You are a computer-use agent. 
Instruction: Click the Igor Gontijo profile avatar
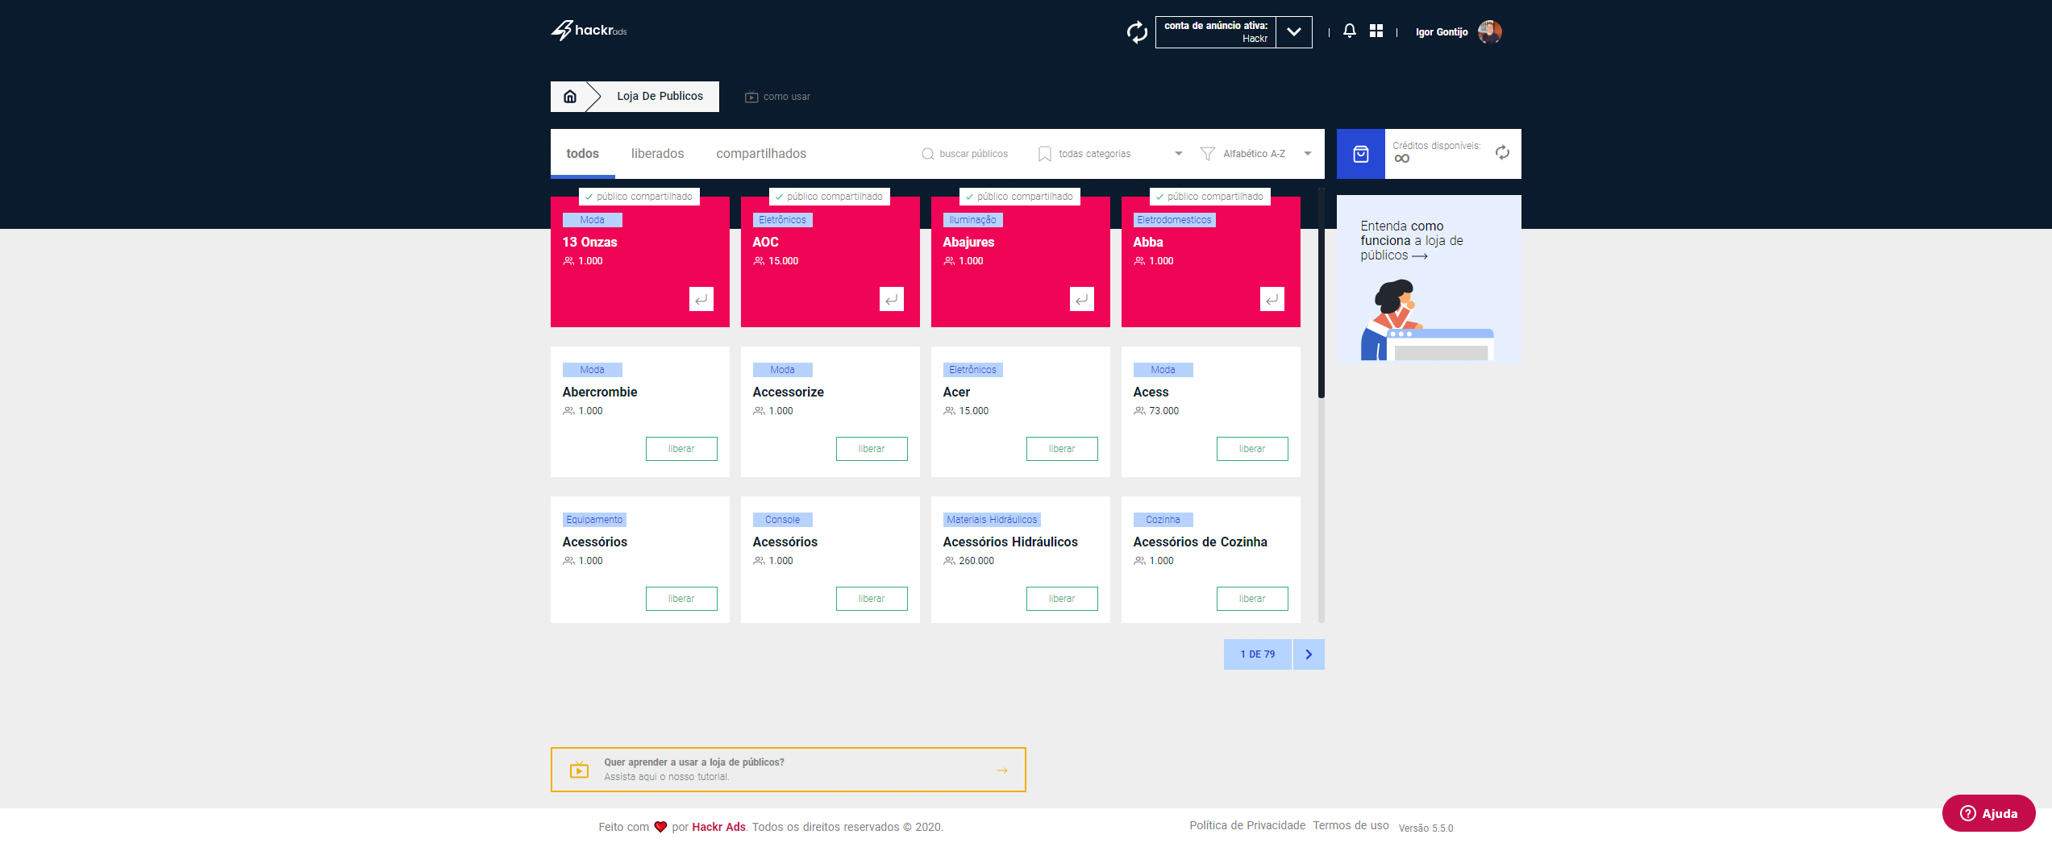pyautogui.click(x=1489, y=31)
